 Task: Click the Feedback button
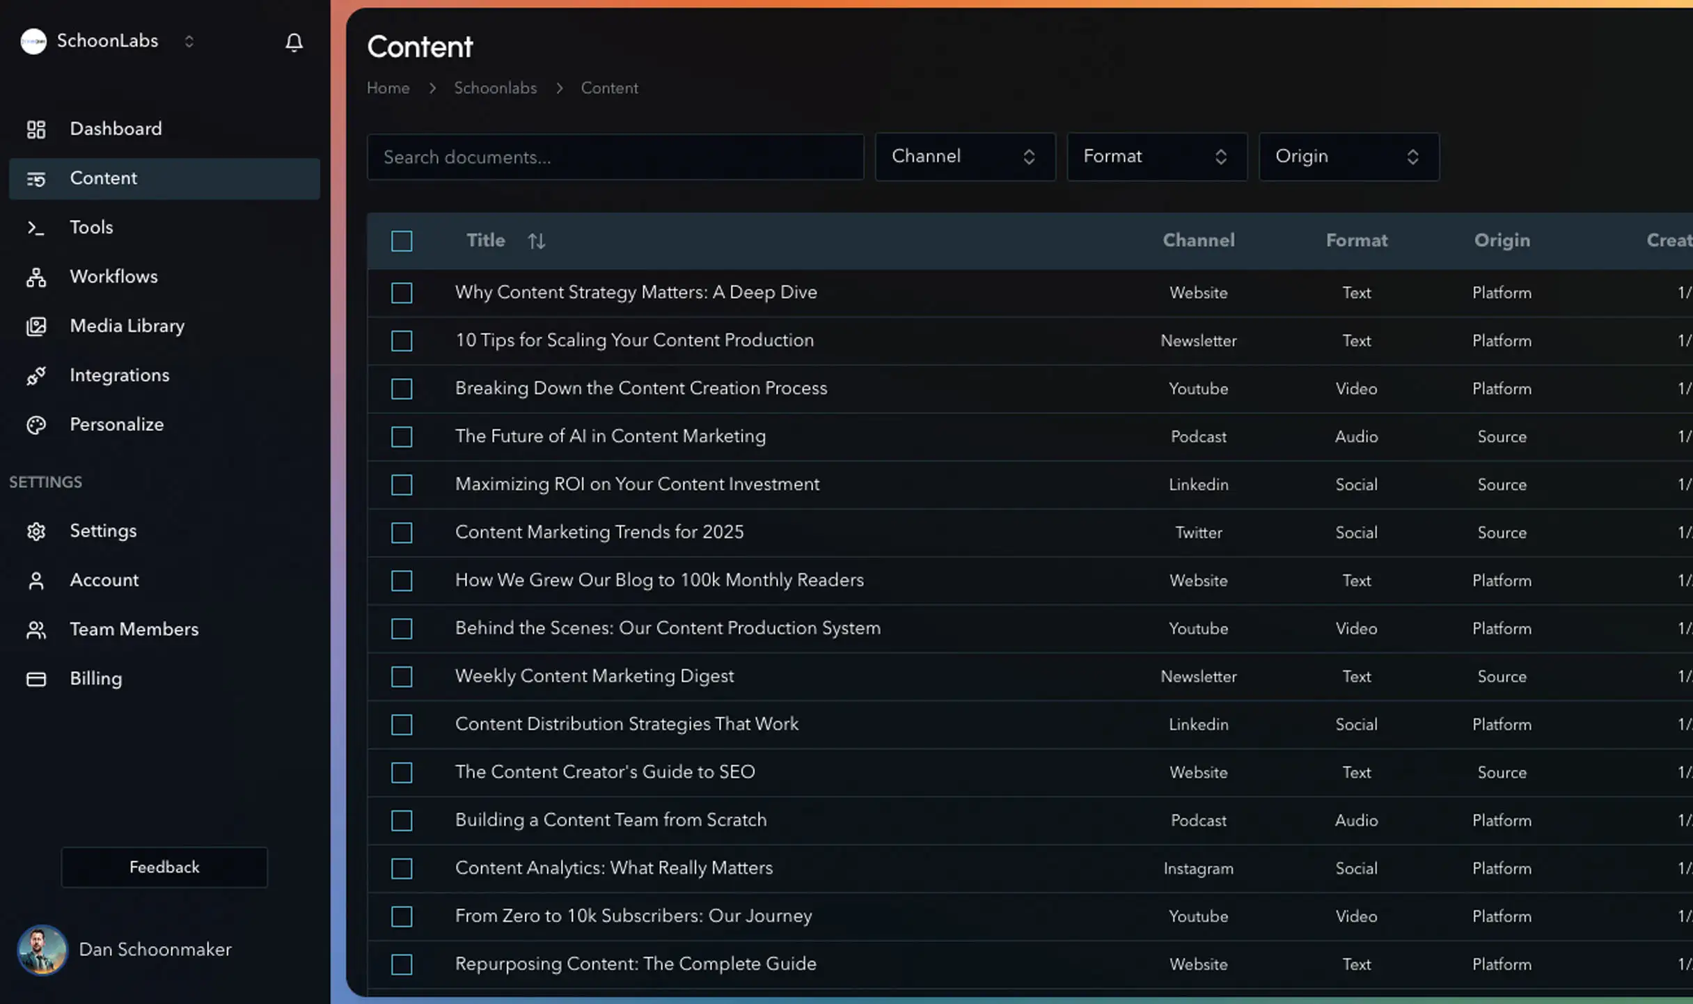[x=164, y=867]
